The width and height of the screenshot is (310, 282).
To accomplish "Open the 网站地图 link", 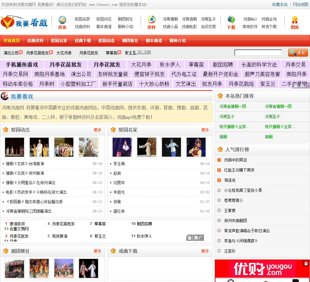I will point(301,4).
